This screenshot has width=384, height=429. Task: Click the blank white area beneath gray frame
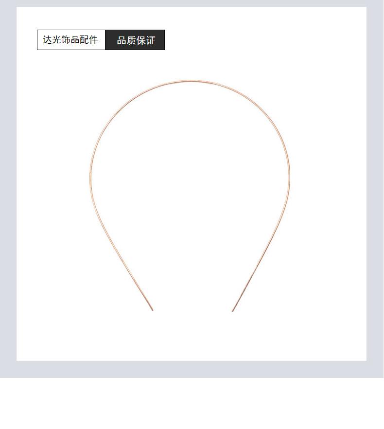pos(192,403)
